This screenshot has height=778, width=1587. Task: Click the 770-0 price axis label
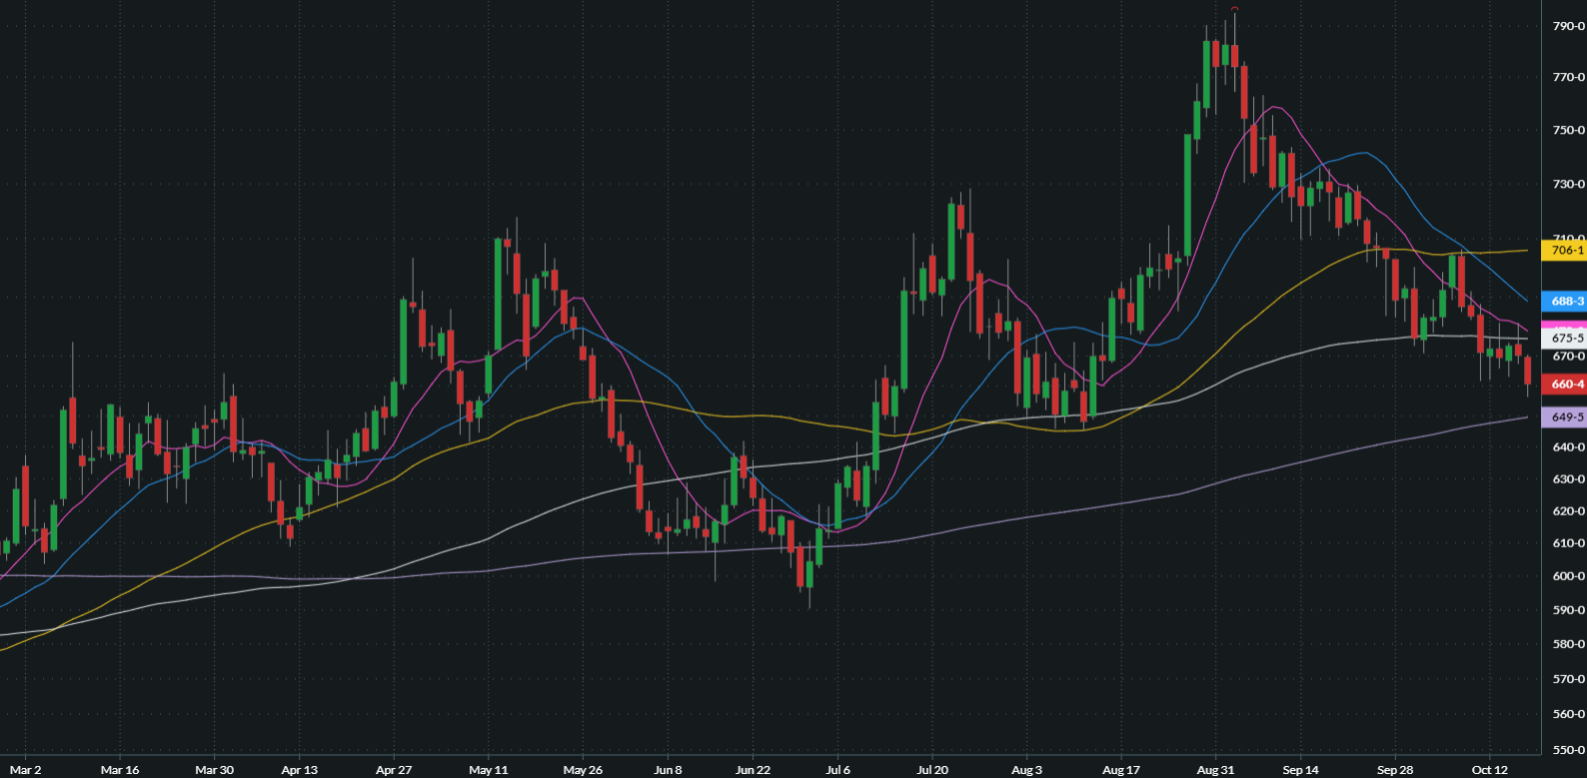[1568, 77]
